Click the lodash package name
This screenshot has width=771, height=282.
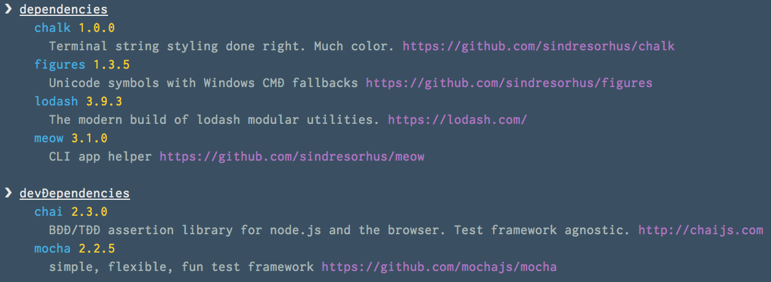[x=56, y=101]
